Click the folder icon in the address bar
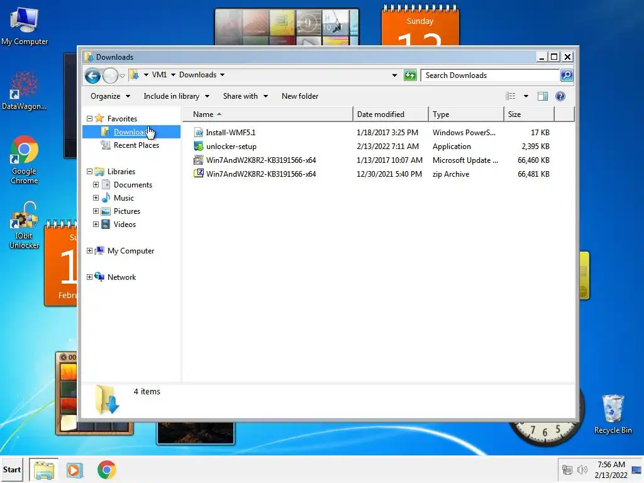The height and width of the screenshot is (483, 644). (x=135, y=75)
